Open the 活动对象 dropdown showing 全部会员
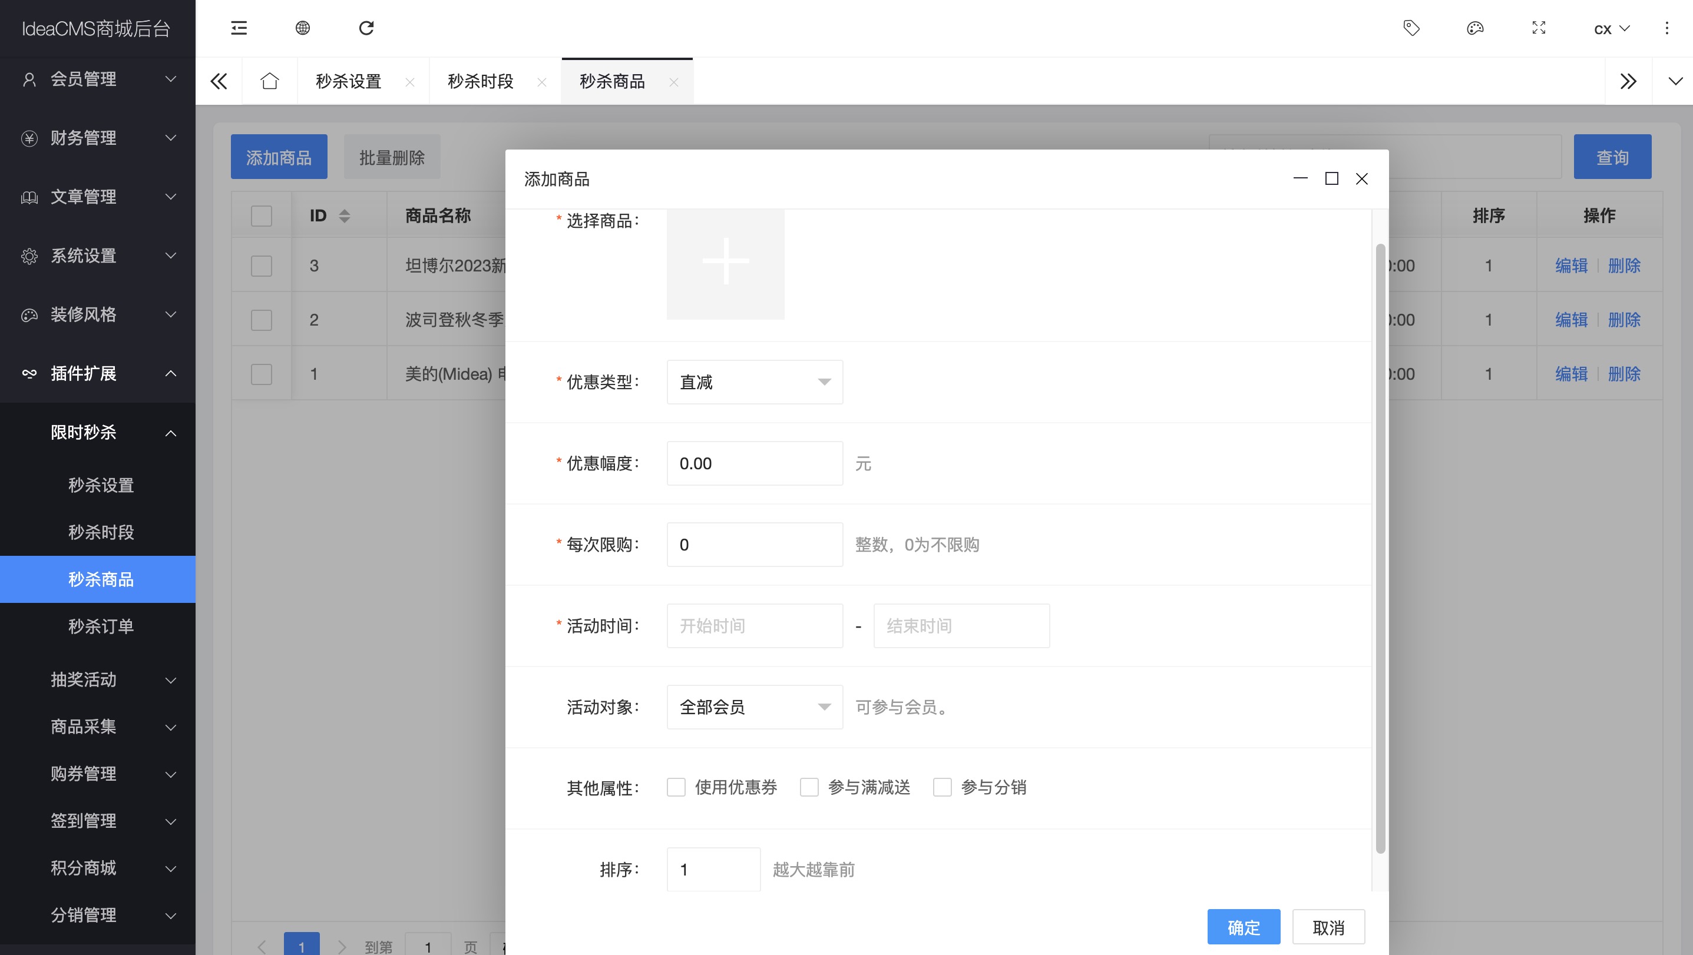Screen dimensions: 1693x955 click(x=754, y=707)
